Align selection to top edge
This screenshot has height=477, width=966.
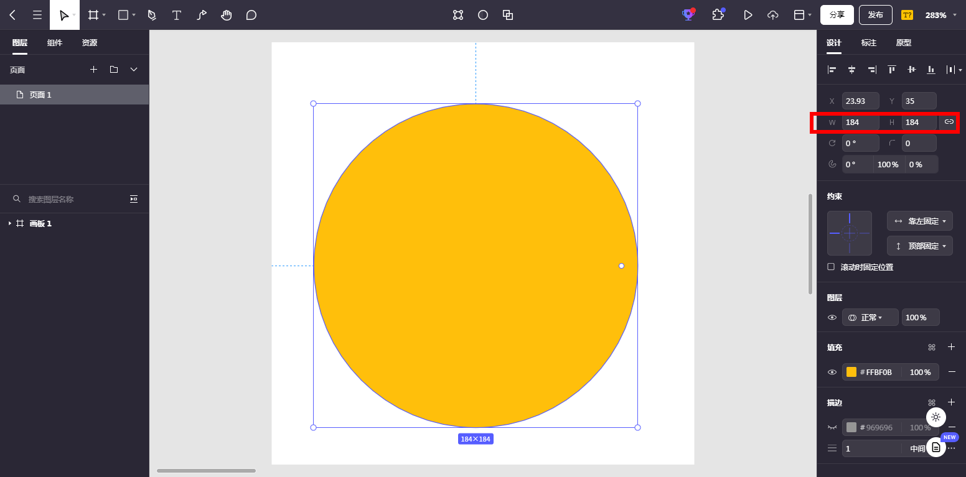[892, 70]
